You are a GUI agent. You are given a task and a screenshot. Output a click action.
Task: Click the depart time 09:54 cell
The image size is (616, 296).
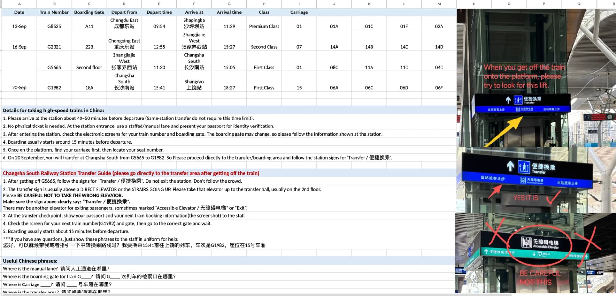point(159,23)
